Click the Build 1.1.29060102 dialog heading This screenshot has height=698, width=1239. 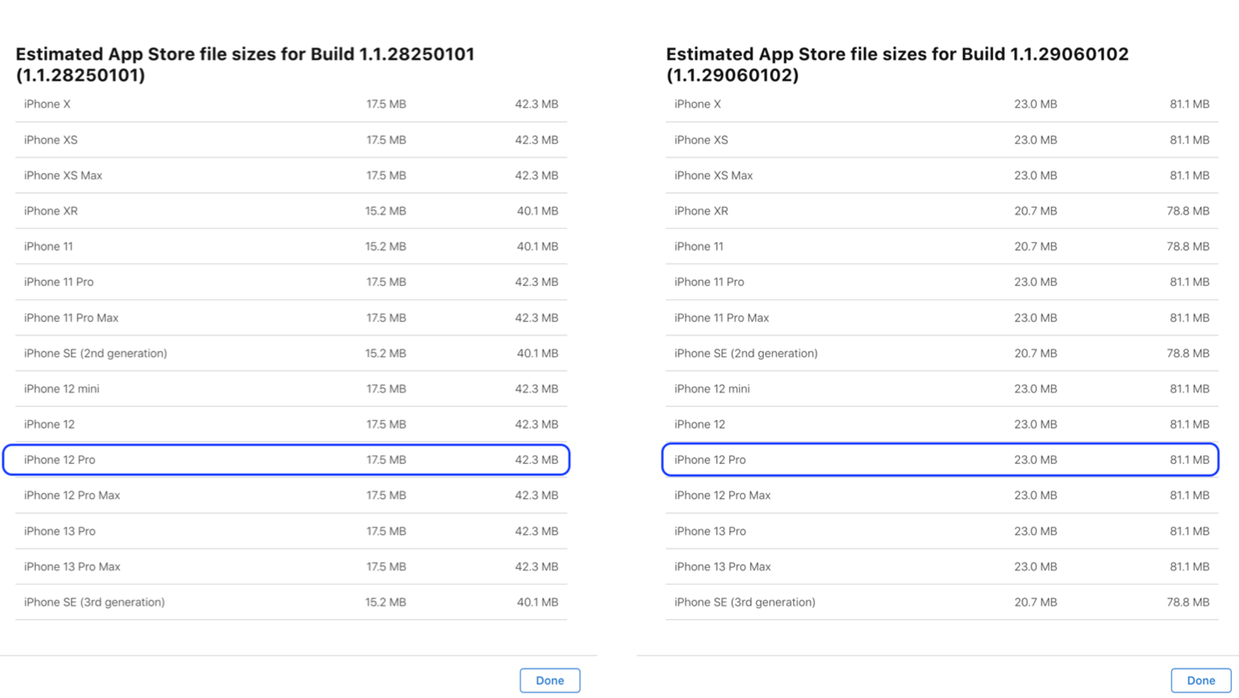coord(897,64)
